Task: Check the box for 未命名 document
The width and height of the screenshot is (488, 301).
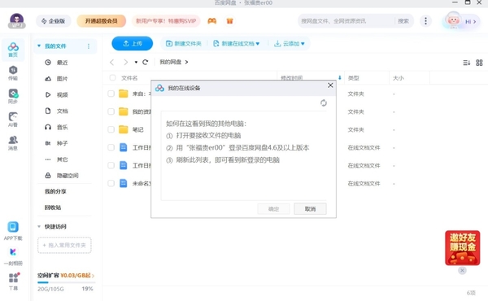Action: pyautogui.click(x=111, y=183)
